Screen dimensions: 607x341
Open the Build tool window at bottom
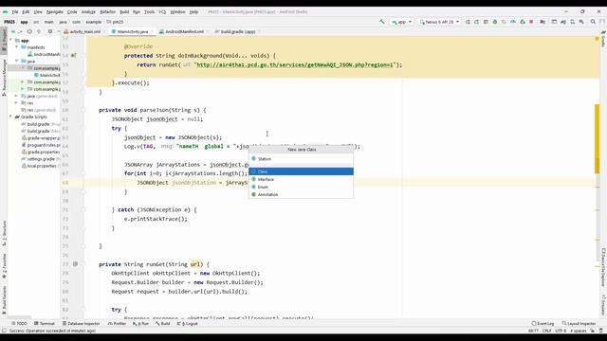(162, 324)
